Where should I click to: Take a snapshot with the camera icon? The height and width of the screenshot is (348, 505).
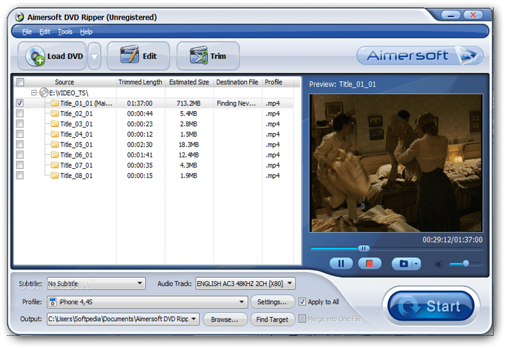pyautogui.click(x=403, y=264)
